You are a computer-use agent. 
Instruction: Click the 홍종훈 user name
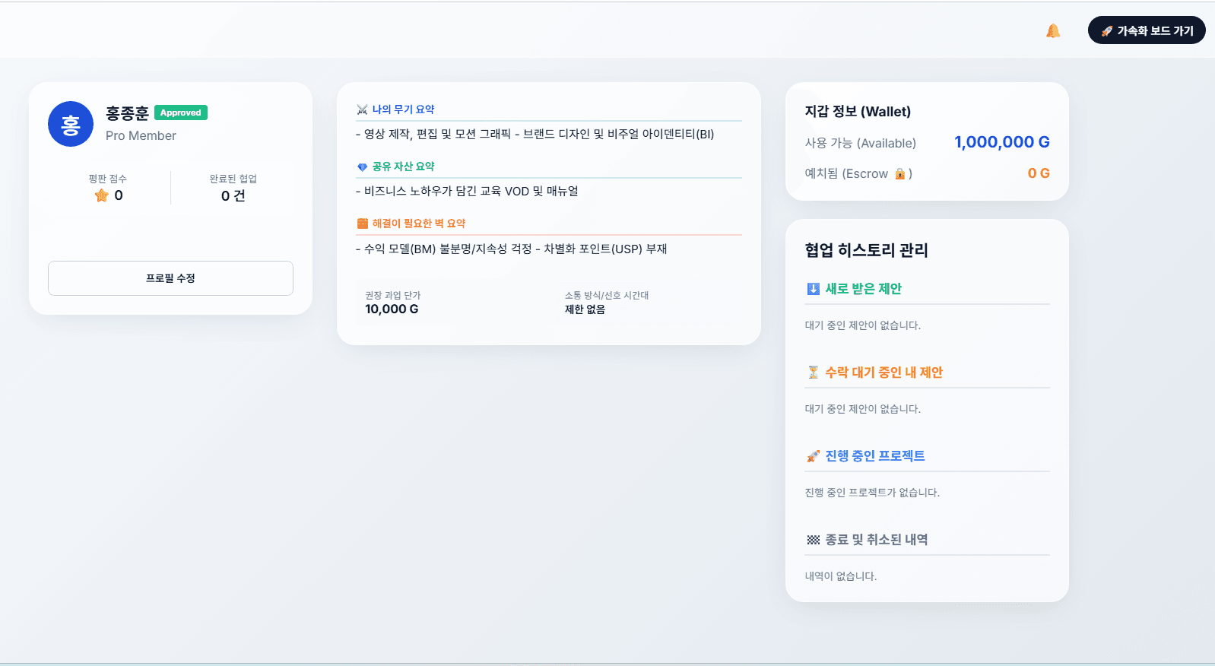[127, 113]
